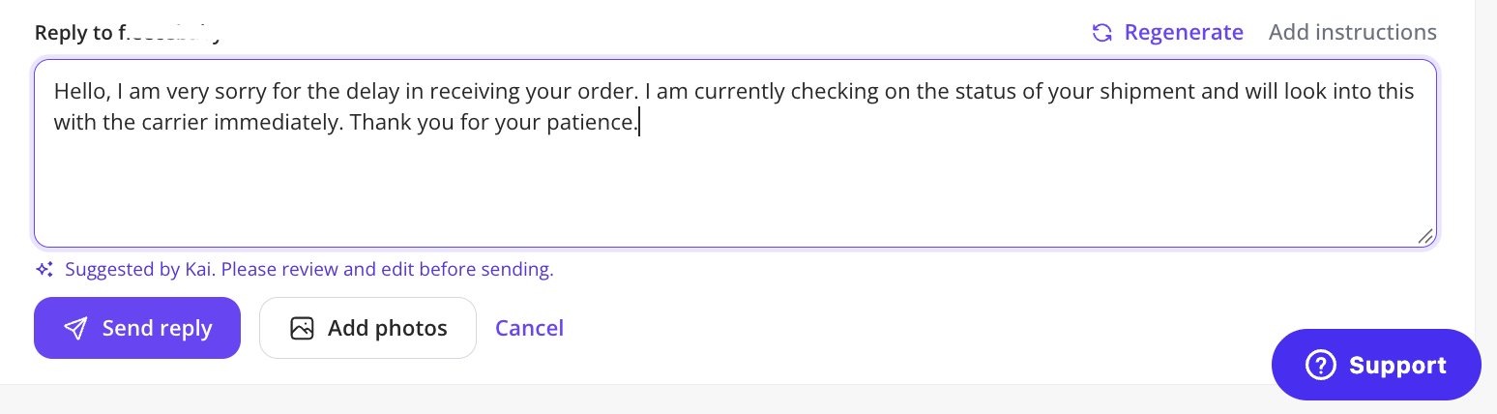1497x414 pixels.
Task: Click the Add photos button label
Action: (388, 329)
